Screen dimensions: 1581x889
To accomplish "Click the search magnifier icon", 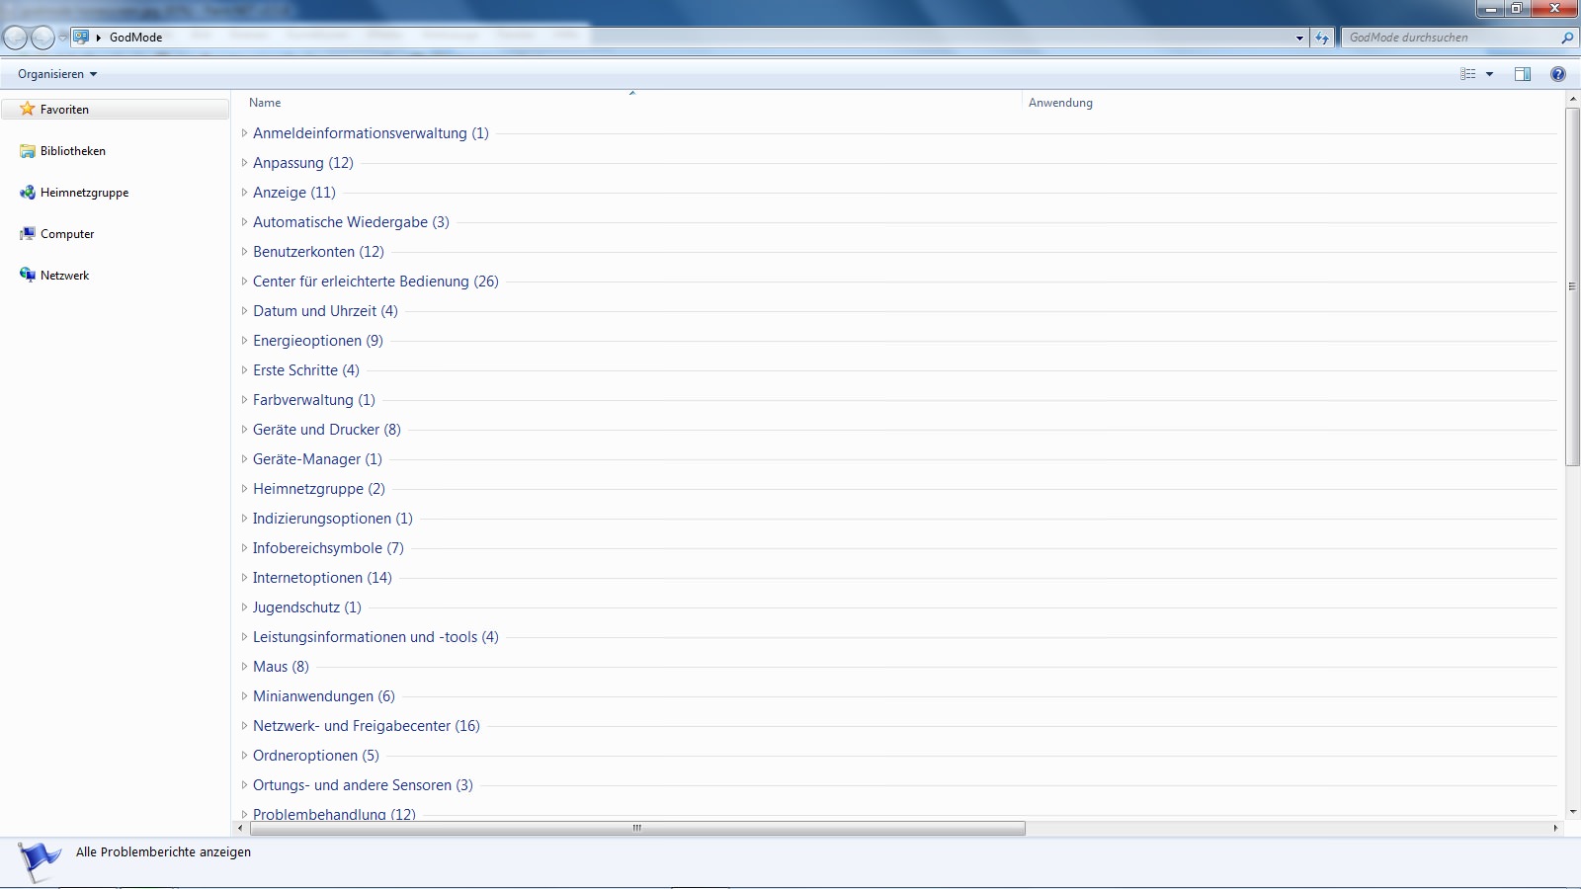I will tap(1566, 38).
